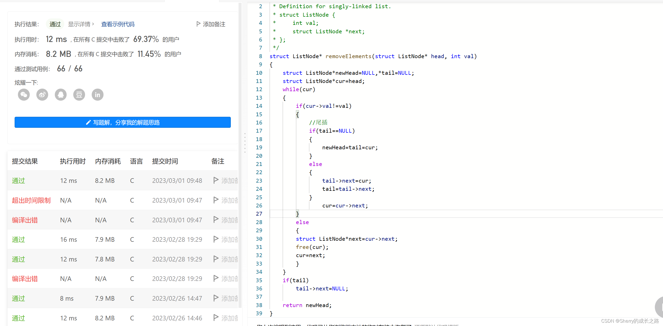
Task: Click the flag icon beside 添加备注 at top
Action: point(198,24)
